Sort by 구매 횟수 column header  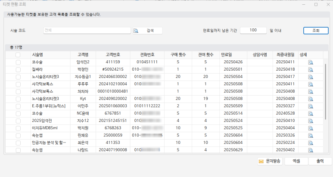(x=178, y=55)
